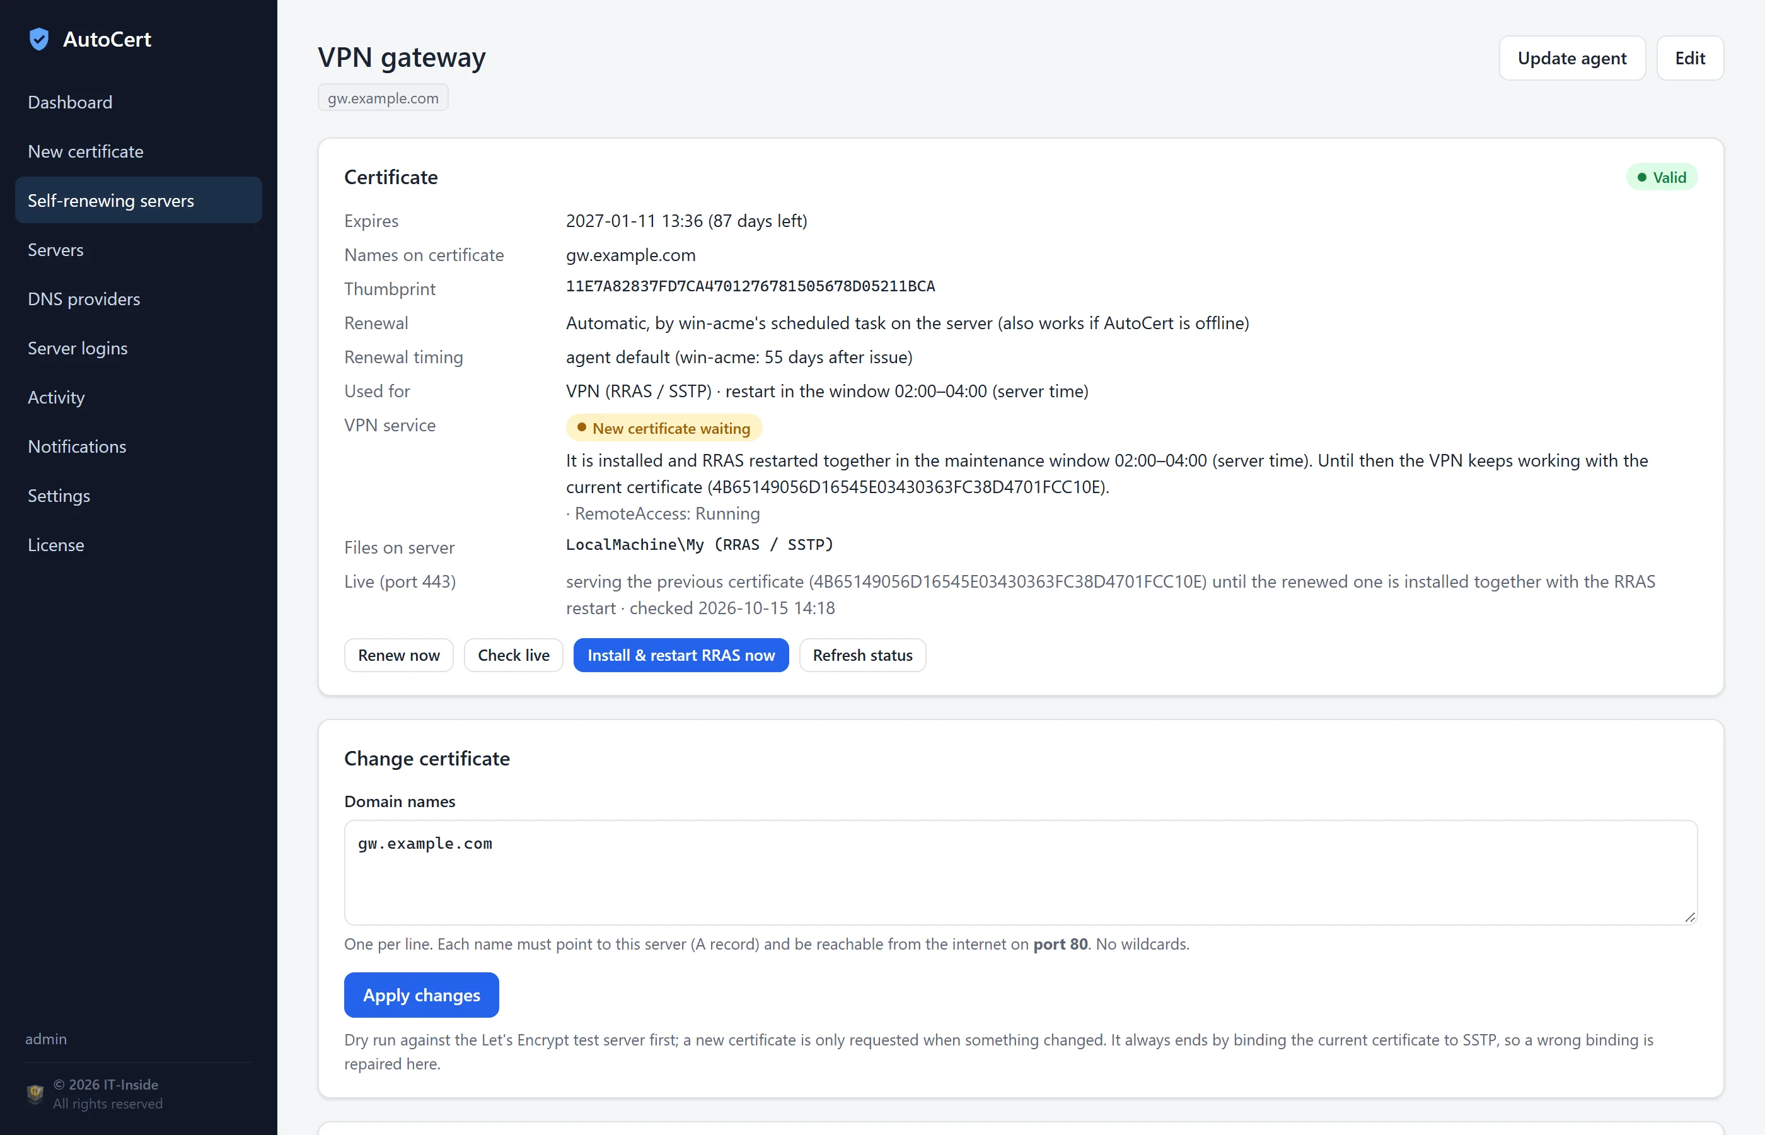
Task: Open the Servers section
Action: [x=139, y=250]
